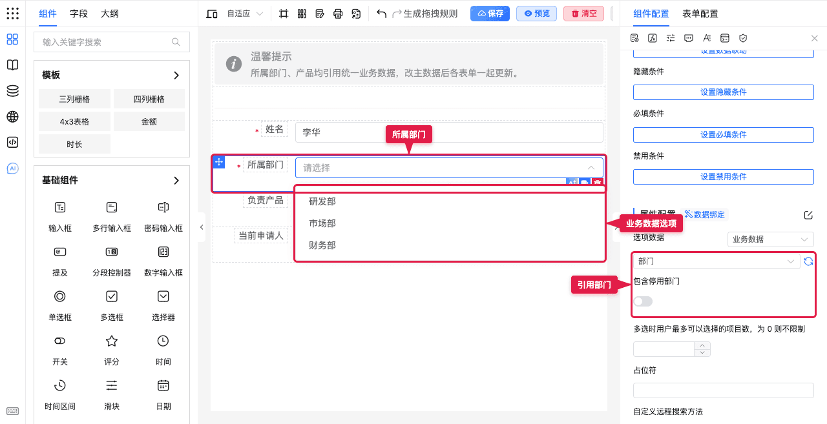The height and width of the screenshot is (424, 827).
Task: Click the edit icon beside 数据绑定
Action: (808, 215)
